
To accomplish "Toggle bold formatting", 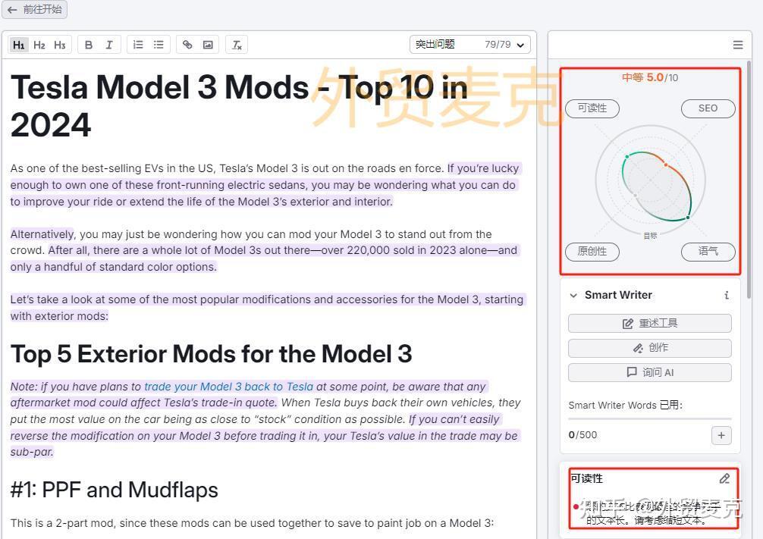I will pos(89,45).
